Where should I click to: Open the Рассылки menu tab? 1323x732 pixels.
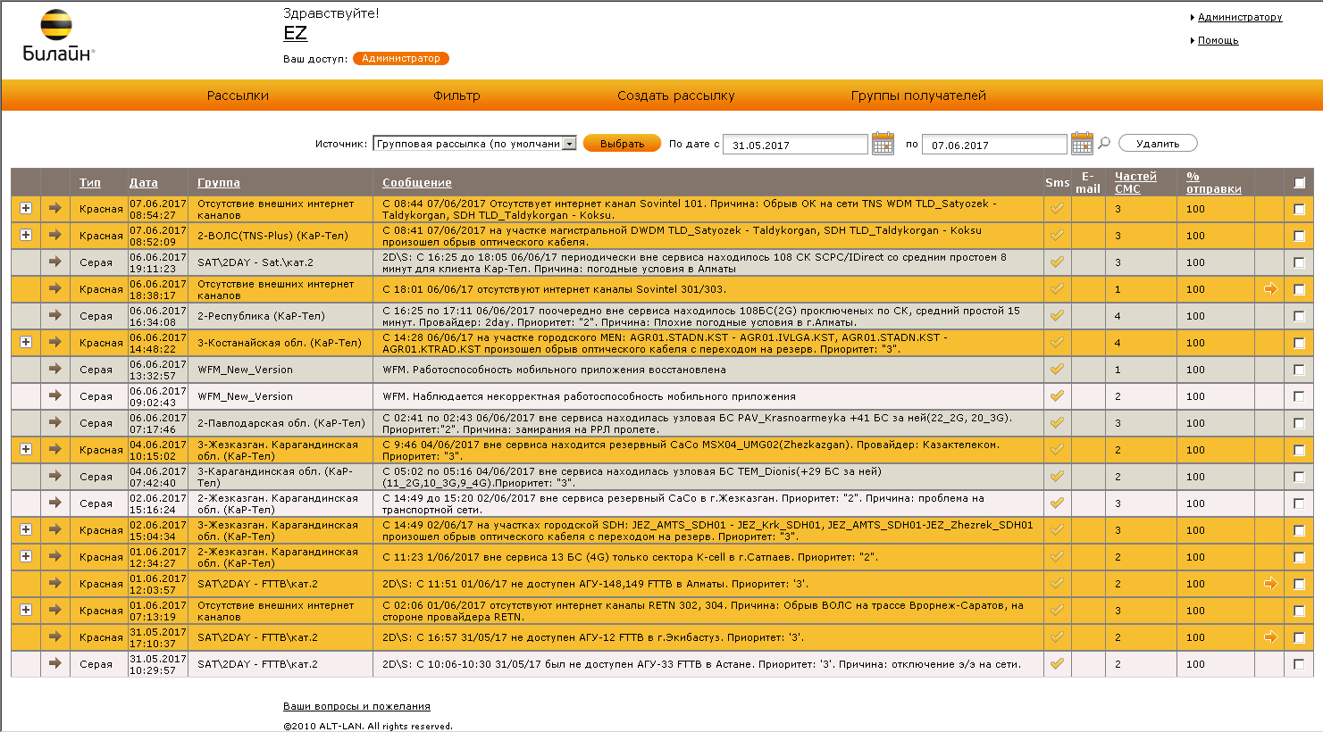(238, 96)
